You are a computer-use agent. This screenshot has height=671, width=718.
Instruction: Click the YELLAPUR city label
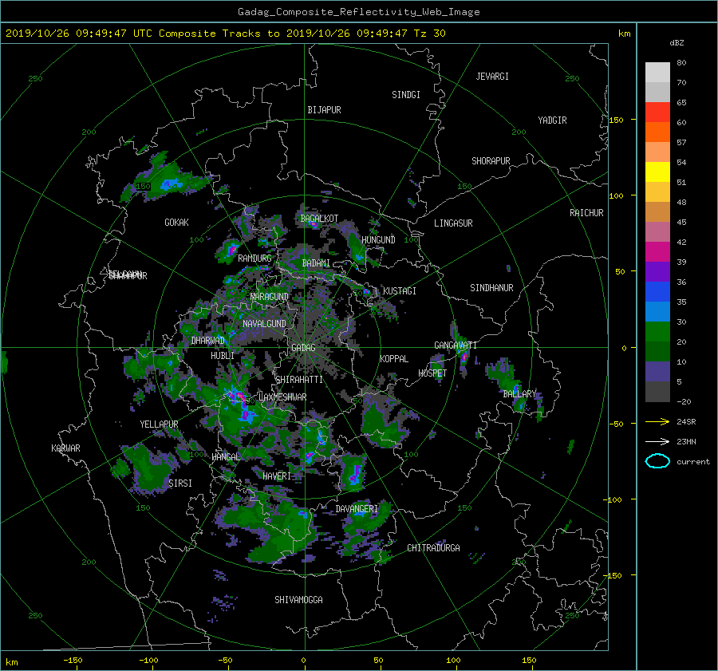coord(159,424)
